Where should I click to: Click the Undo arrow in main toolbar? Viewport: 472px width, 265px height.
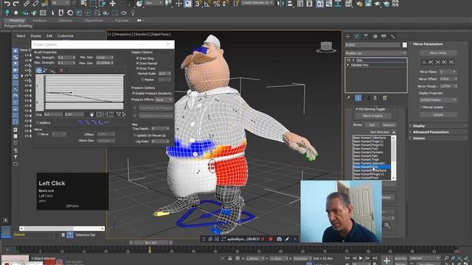coord(7,3)
